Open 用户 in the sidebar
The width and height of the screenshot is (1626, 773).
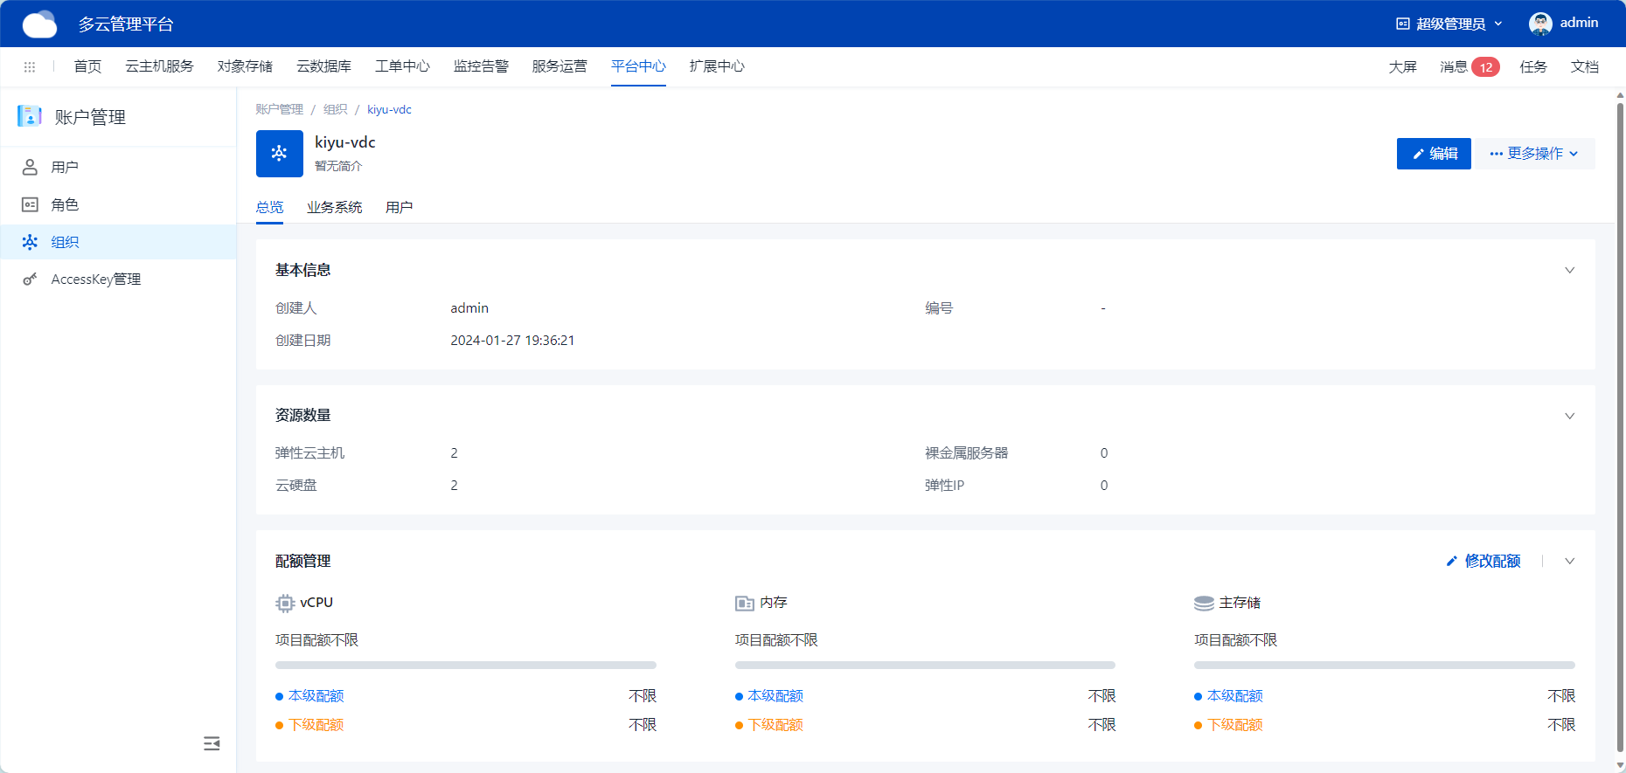[65, 167]
